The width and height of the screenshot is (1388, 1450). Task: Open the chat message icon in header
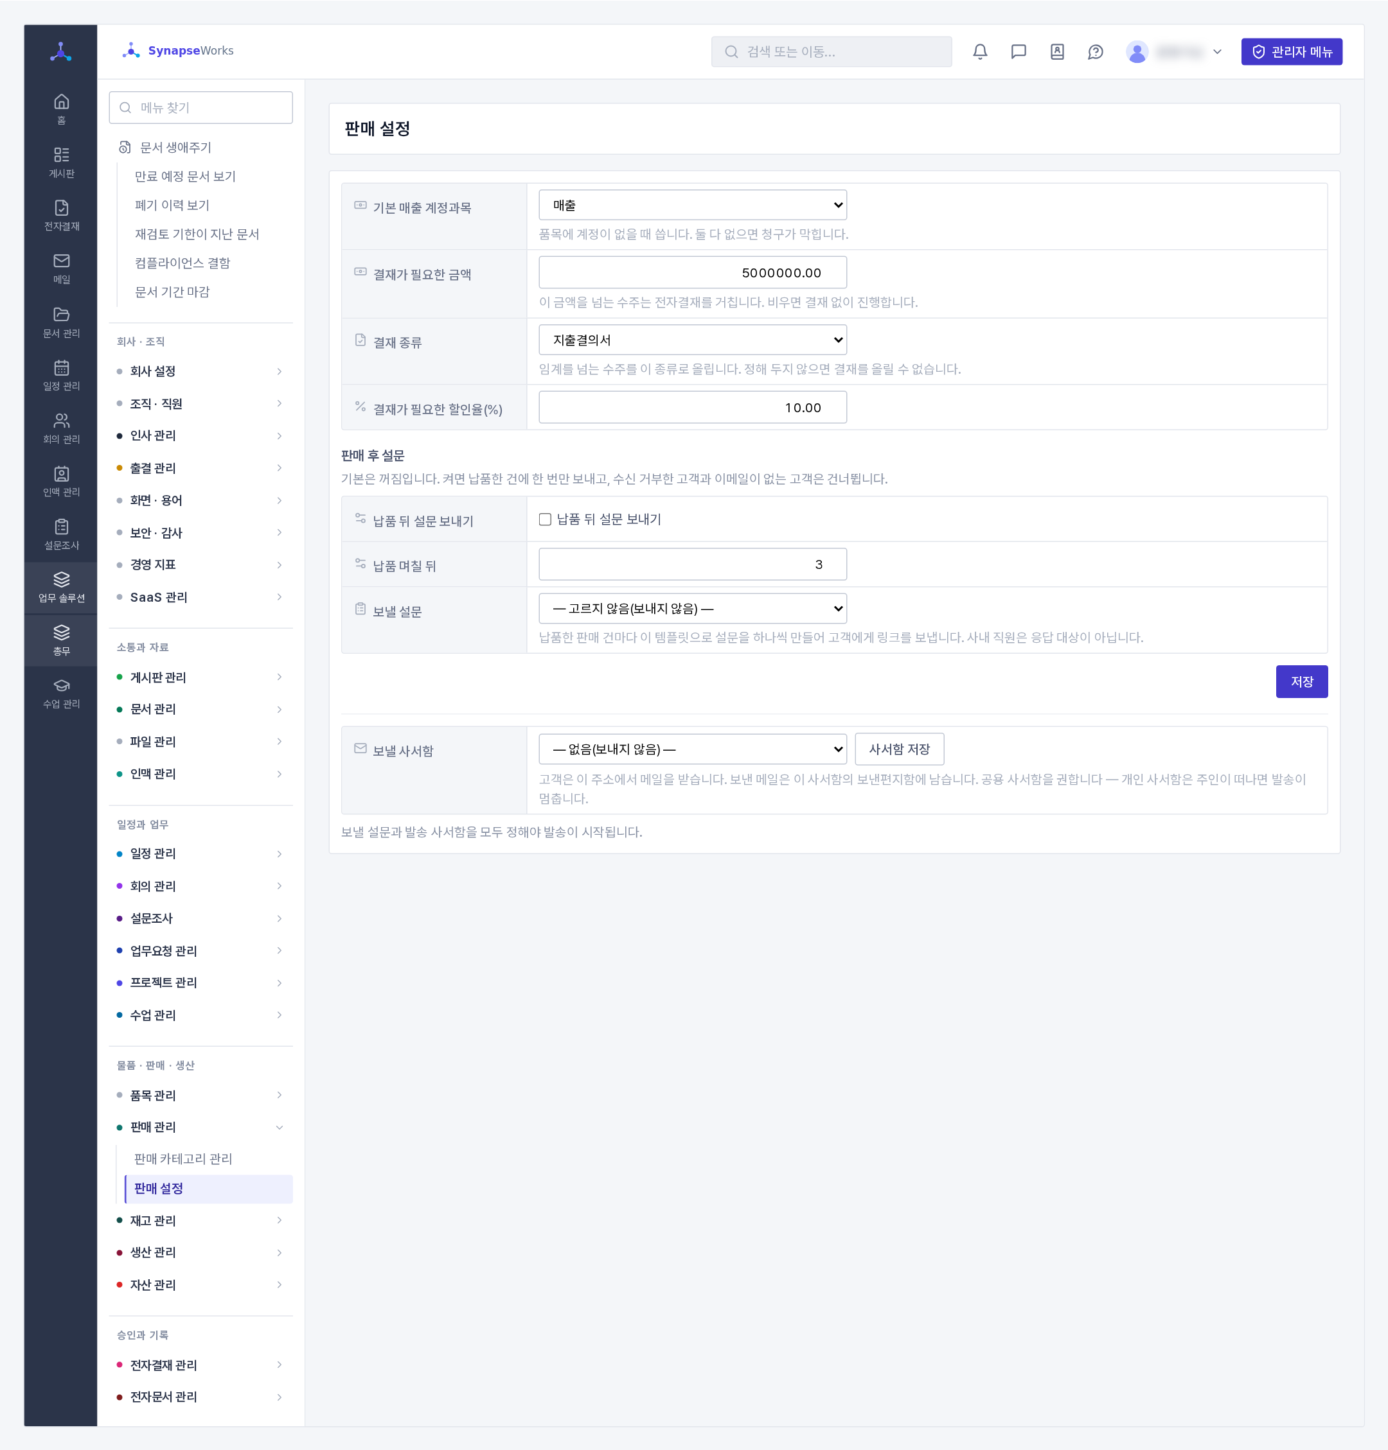[x=1019, y=52]
